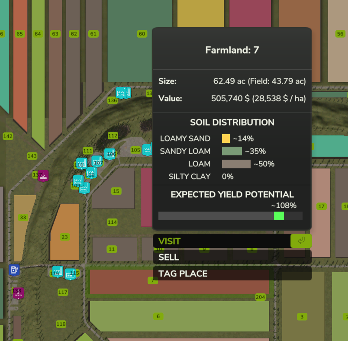The image size is (348, 341).
Task: Click the green Sandy Loam distribution bar
Action: pos(232,151)
